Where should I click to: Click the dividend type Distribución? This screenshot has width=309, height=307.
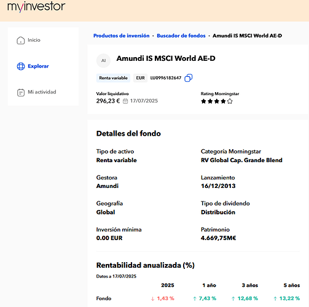[218, 212]
